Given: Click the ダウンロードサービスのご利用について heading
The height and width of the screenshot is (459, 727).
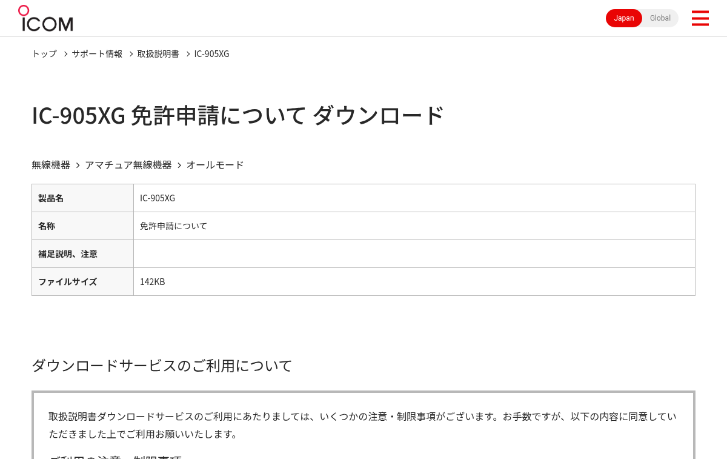Looking at the screenshot, I should click(162, 366).
